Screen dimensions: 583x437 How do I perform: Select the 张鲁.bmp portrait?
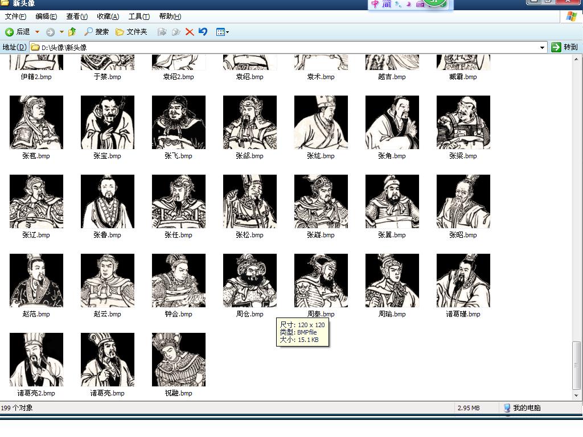click(x=108, y=201)
